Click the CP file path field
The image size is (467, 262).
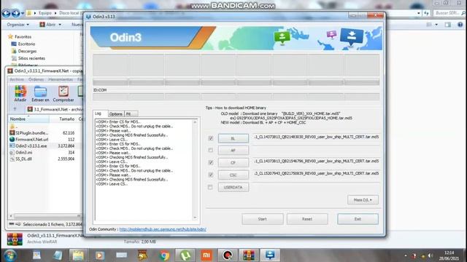316,161
